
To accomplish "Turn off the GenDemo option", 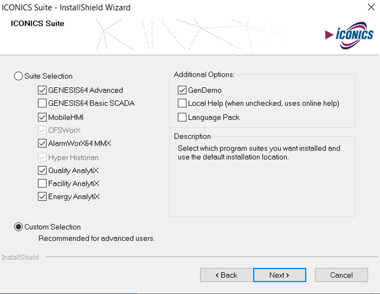I will pyautogui.click(x=182, y=90).
